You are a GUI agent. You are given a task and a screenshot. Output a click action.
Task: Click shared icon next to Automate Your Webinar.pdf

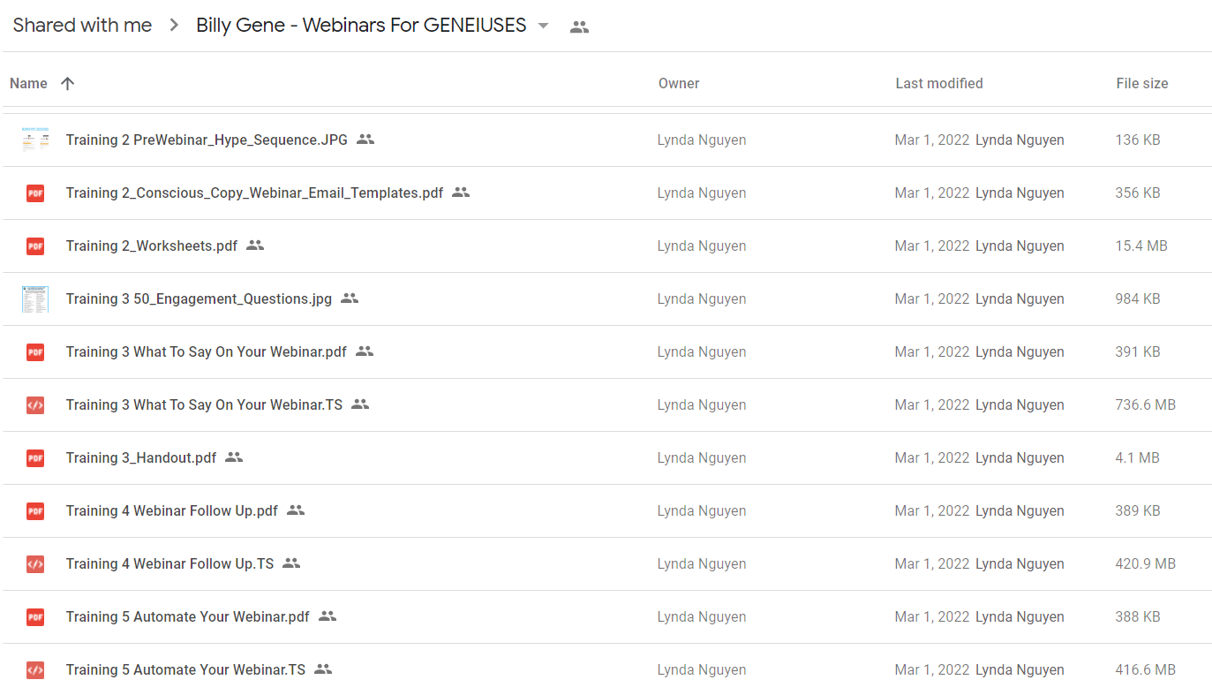pos(327,616)
